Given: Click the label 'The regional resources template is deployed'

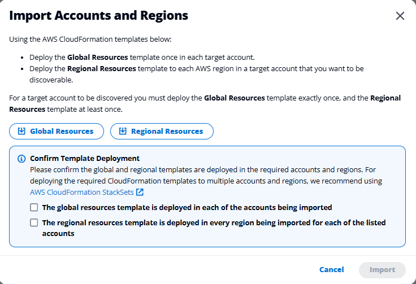Looking at the screenshot, I should tap(214, 228).
